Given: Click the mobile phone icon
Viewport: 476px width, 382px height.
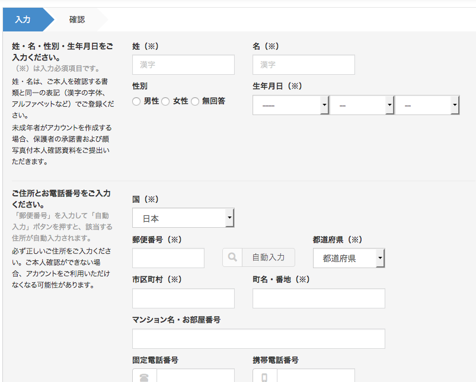Looking at the screenshot, I should 264,377.
